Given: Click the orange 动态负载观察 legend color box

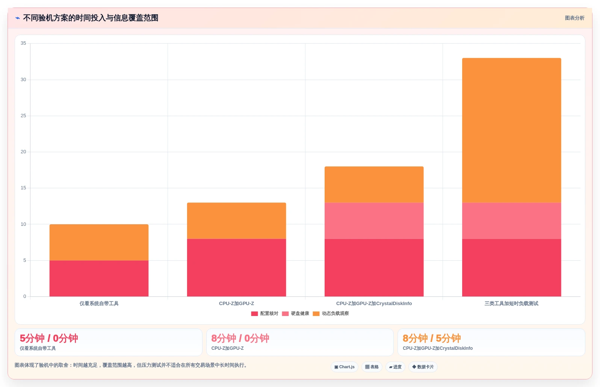Looking at the screenshot, I should point(316,314).
